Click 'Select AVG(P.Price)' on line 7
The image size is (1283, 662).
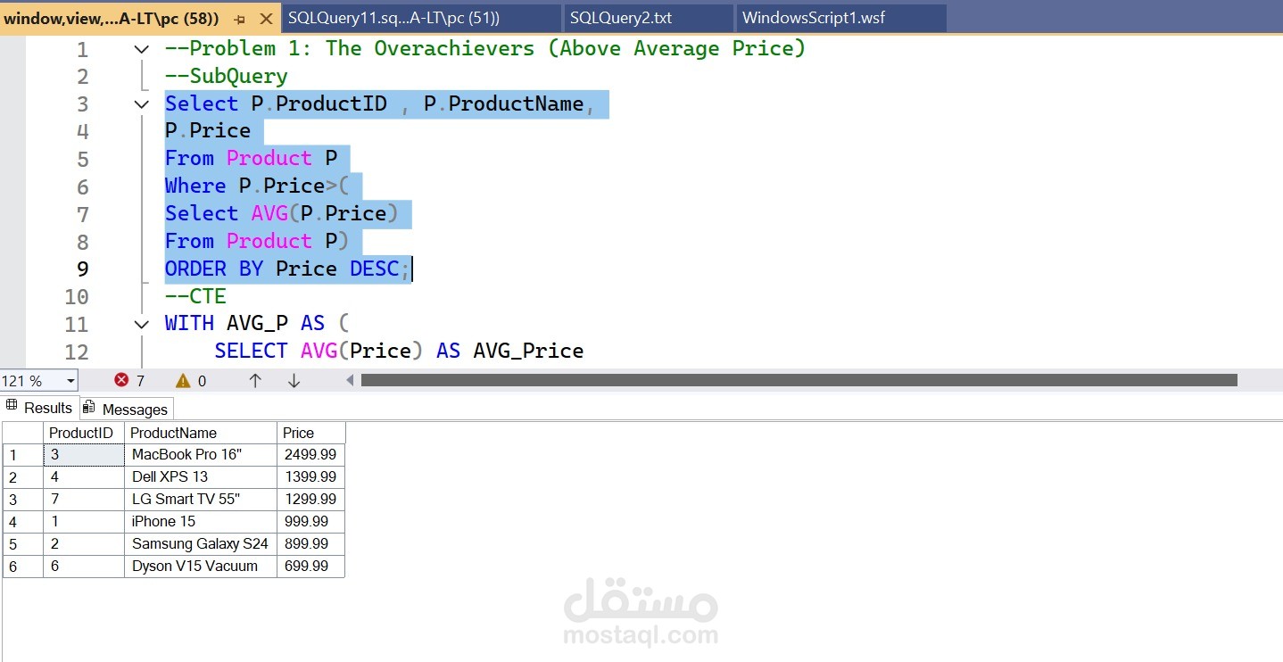tap(282, 214)
